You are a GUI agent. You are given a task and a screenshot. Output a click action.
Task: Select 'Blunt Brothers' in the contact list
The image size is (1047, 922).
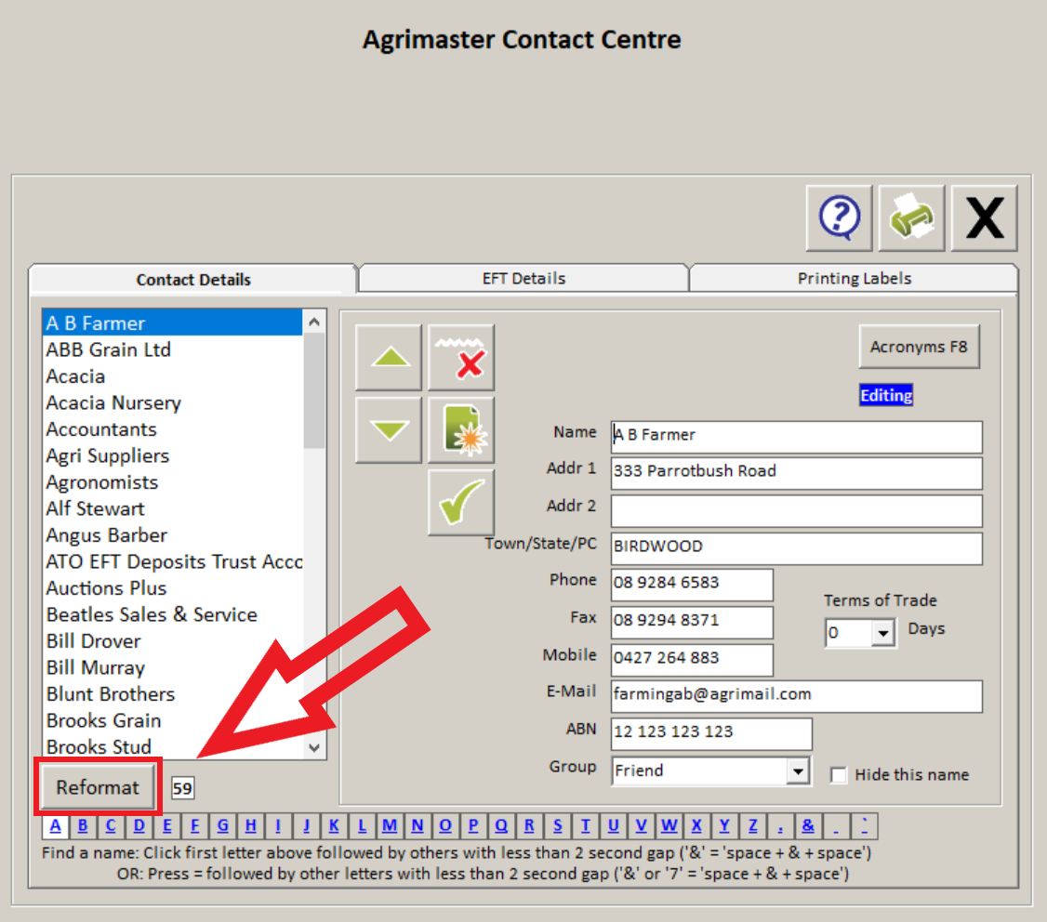(172, 694)
